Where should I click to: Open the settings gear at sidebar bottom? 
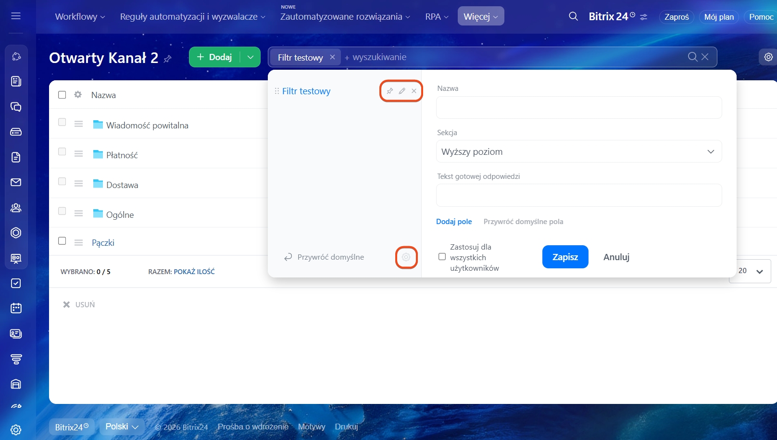(16, 430)
